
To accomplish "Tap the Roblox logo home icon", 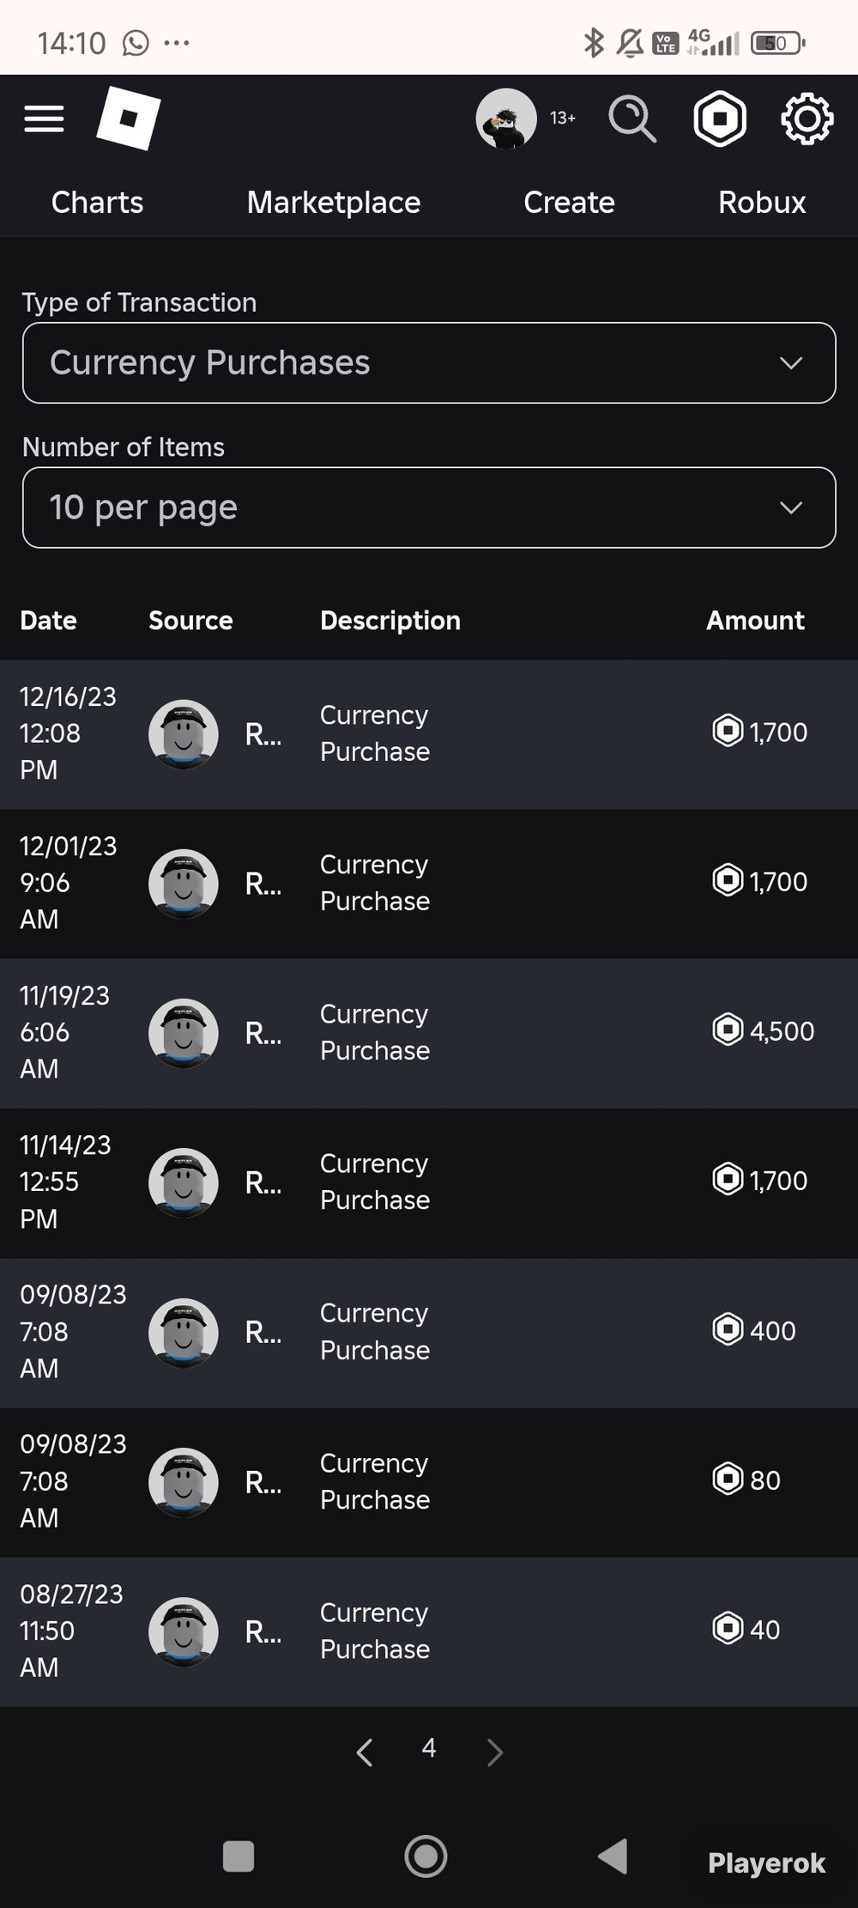I will click(129, 118).
